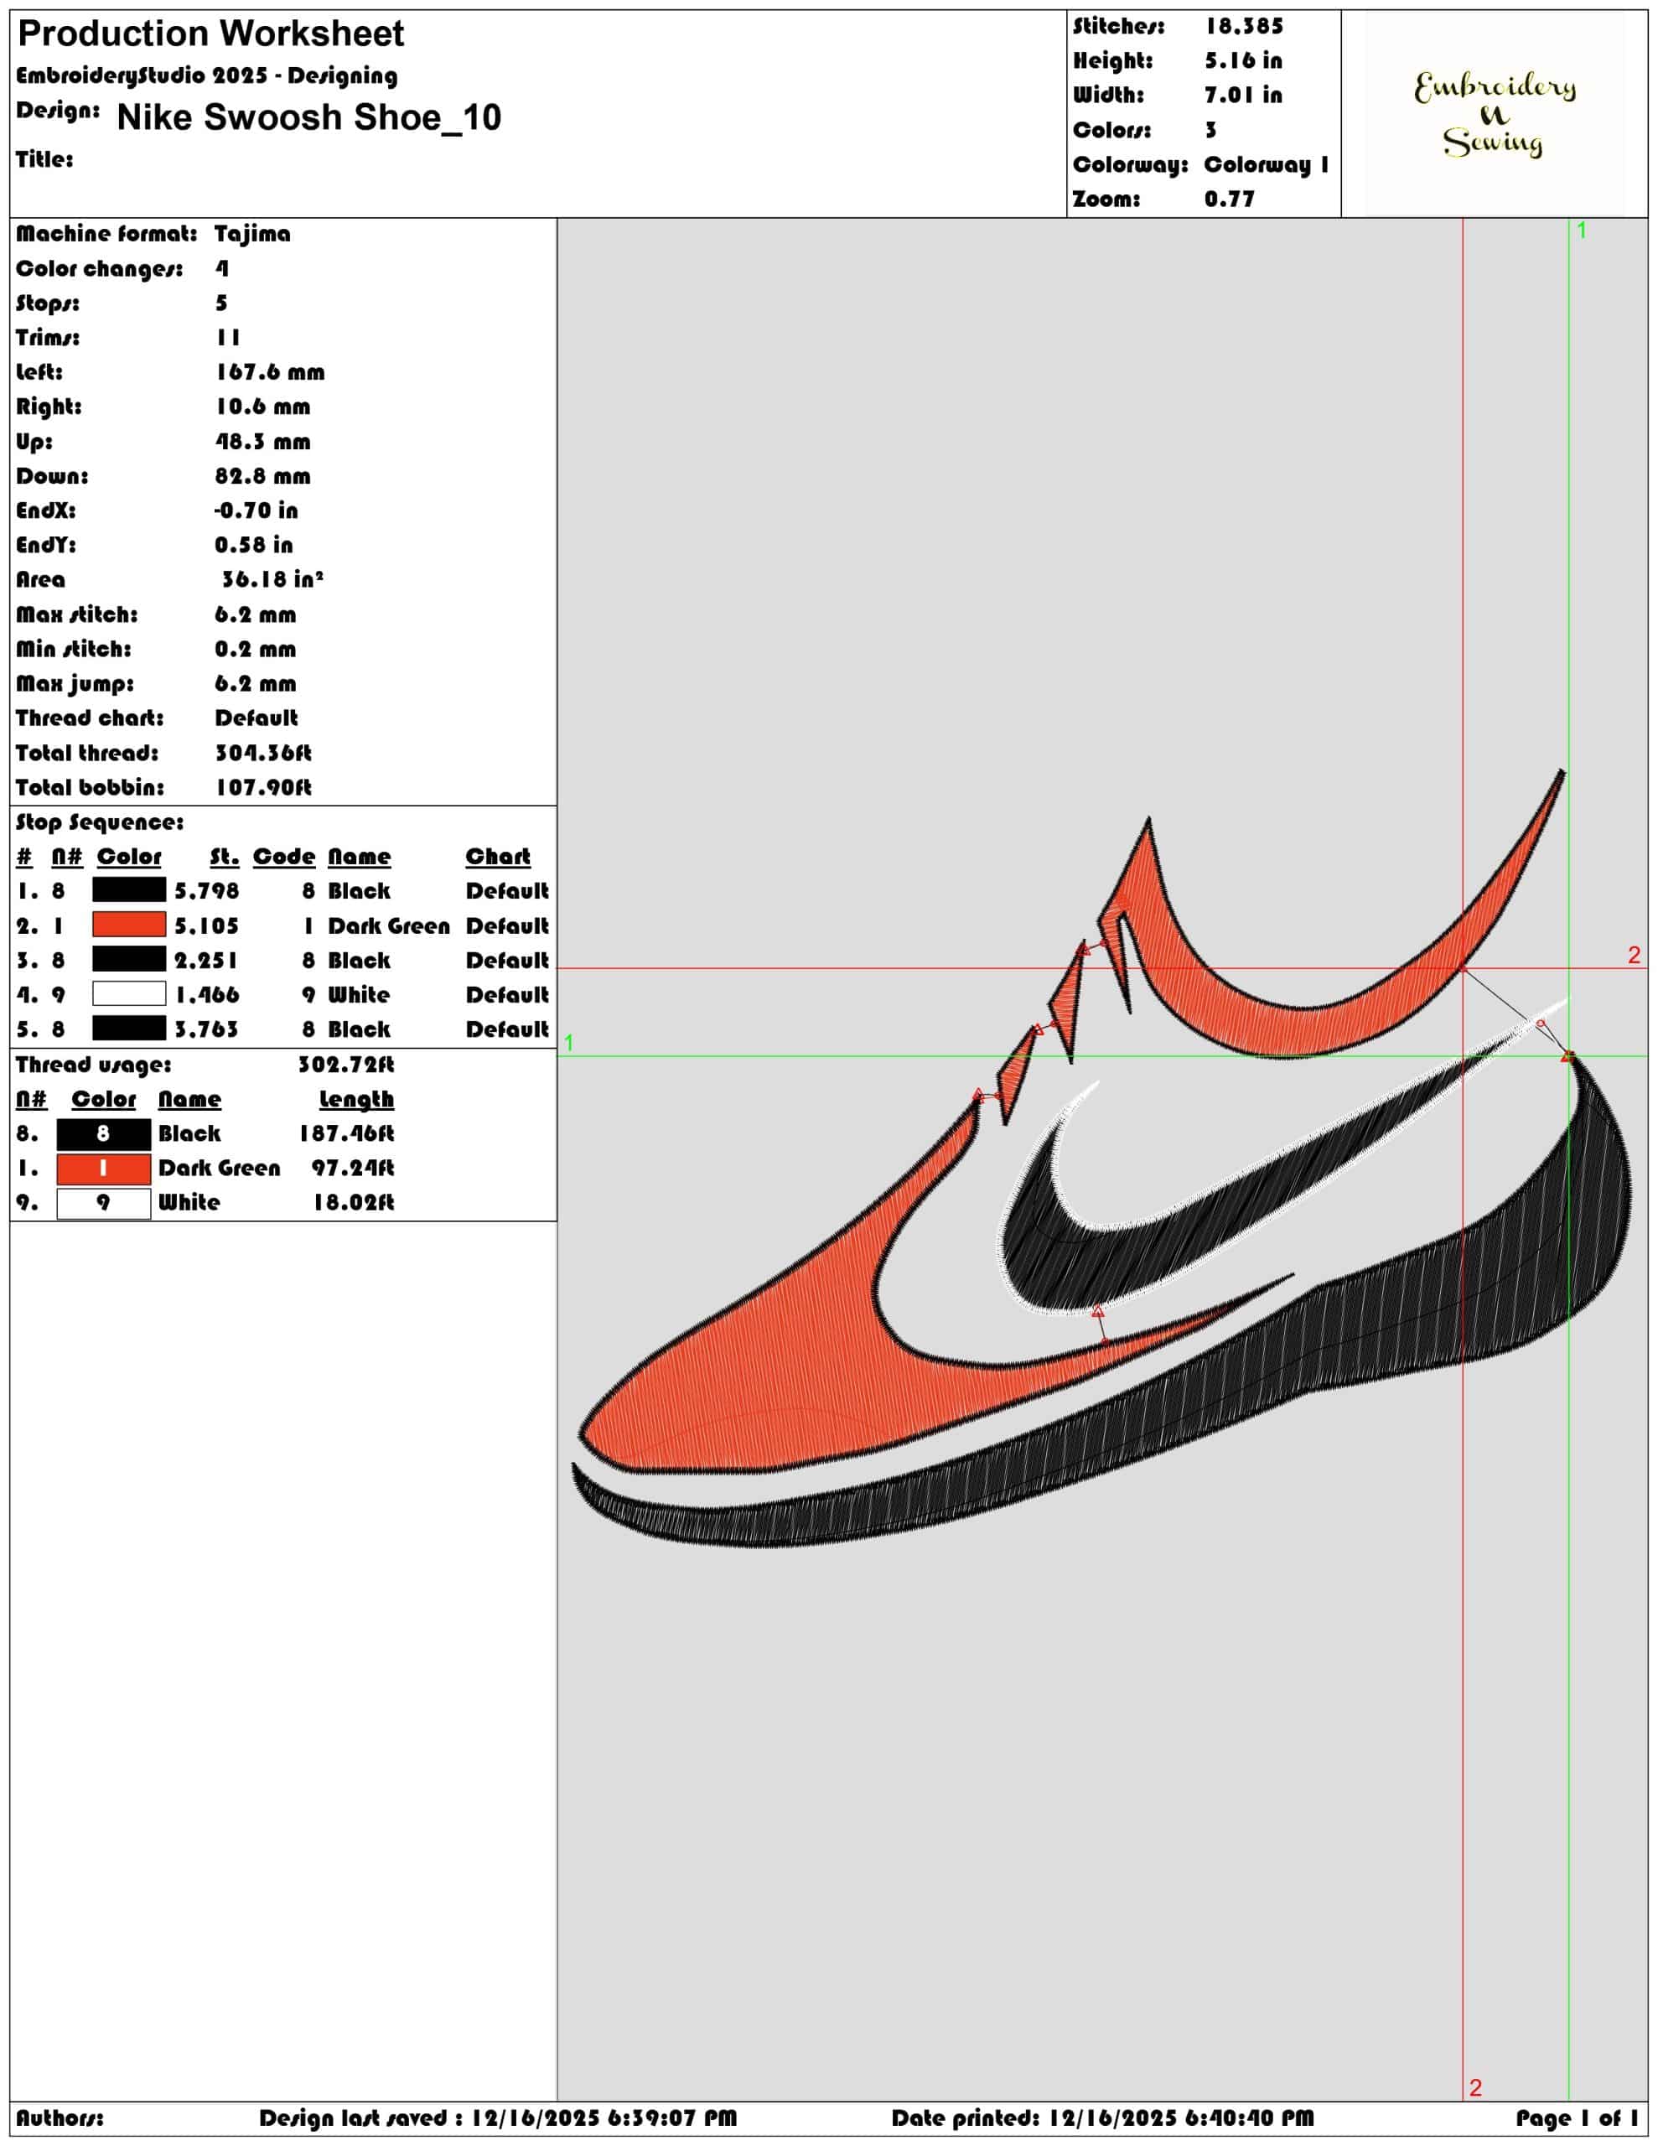The image size is (1658, 2146).
Task: Click the Height value 5.16 in
Action: click(x=1243, y=61)
